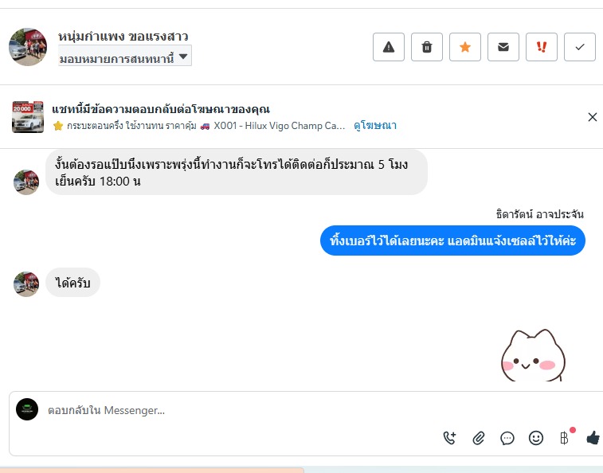
Task: Open saved replies speech bubble icon
Action: 507,437
